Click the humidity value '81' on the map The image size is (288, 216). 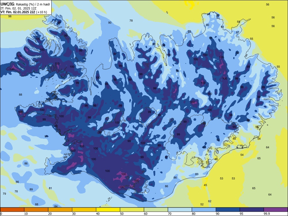point(50,188)
